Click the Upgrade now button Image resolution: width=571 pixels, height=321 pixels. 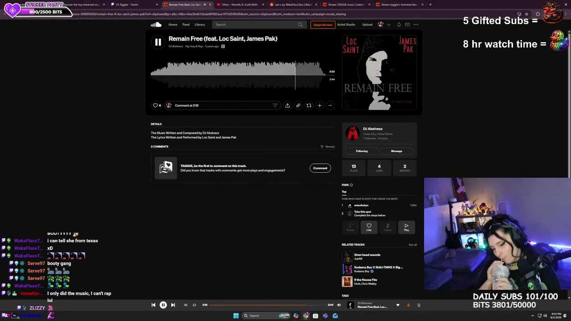(x=323, y=25)
